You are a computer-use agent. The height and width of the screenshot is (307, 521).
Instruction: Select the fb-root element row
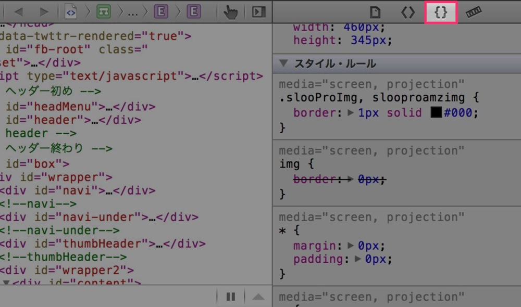click(77, 49)
